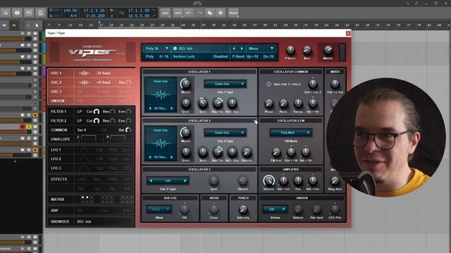Close the Viper plugin window
This screenshot has width=451, height=253.
348,33
